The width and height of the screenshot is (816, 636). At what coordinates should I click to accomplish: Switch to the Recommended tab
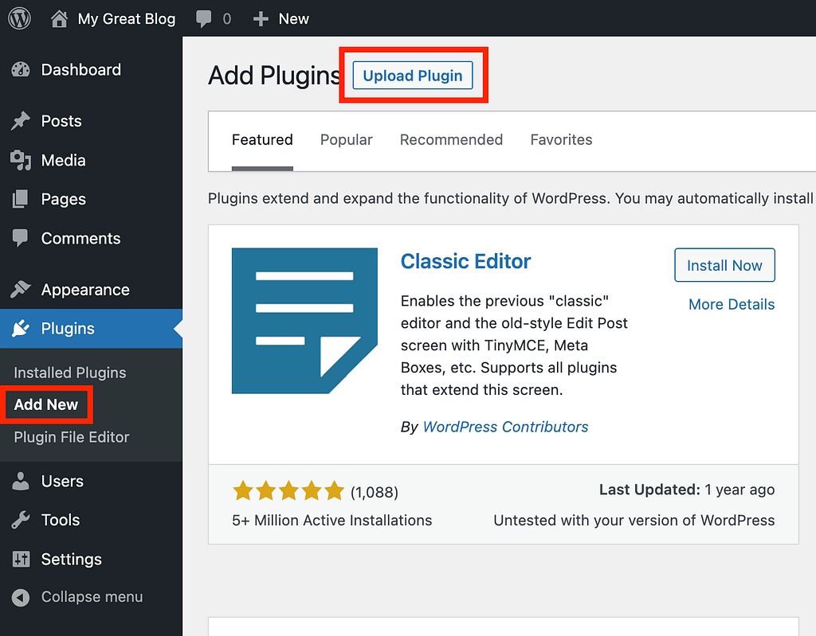451,140
